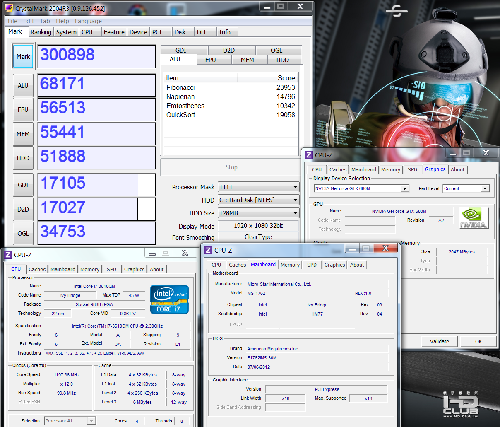Switch to About tab in CPU-Z CPU window
This screenshot has width=500, height=427.
(156, 269)
